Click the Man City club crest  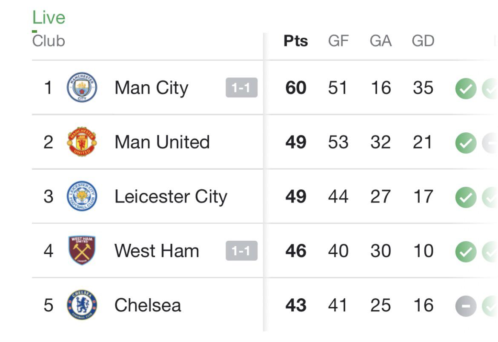tap(81, 88)
